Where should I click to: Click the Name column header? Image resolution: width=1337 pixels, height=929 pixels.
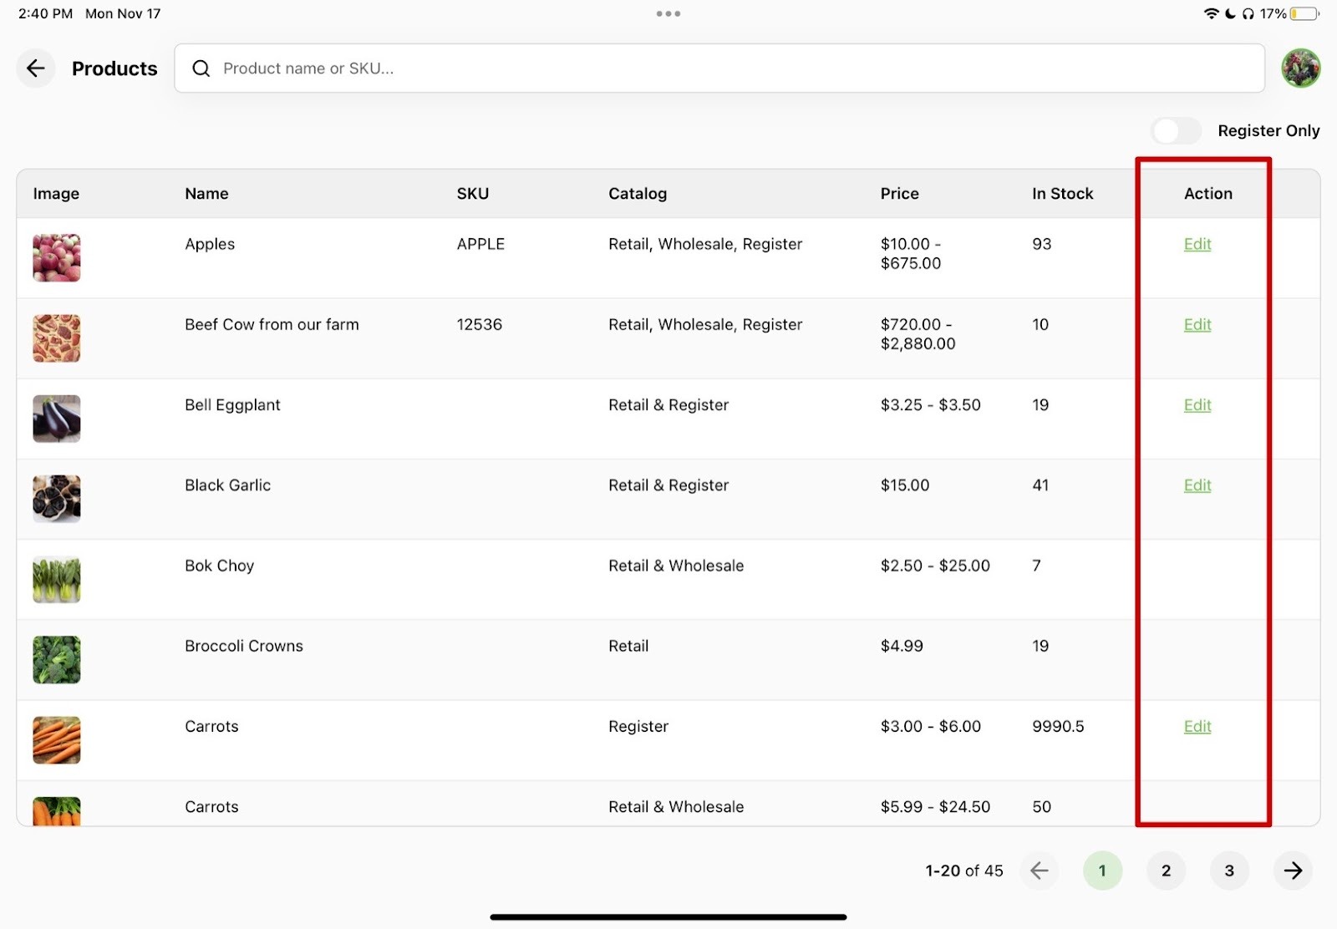tap(206, 194)
